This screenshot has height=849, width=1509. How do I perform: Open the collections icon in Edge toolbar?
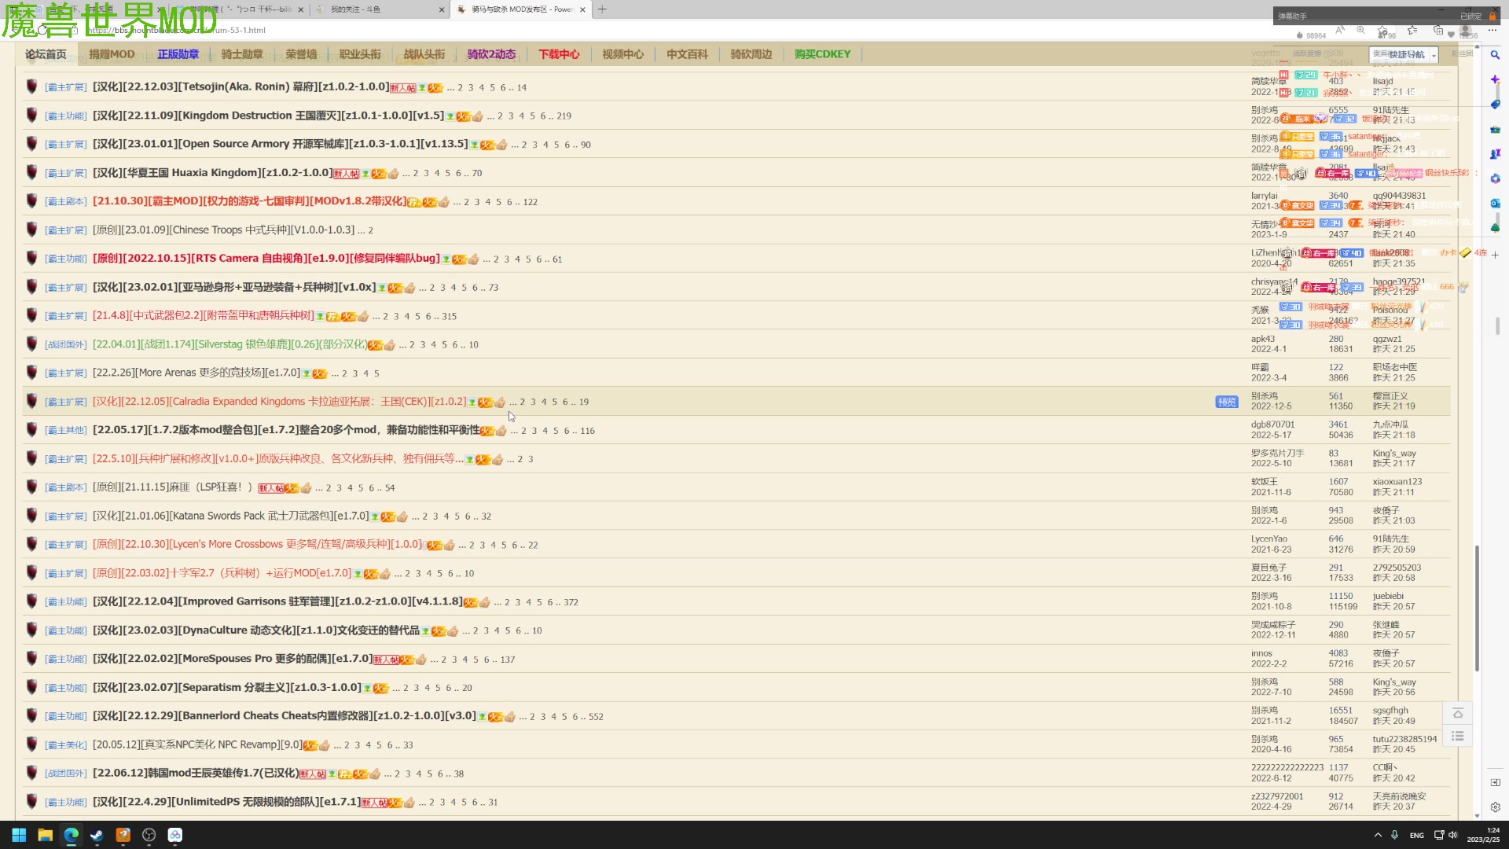pos(1437,31)
